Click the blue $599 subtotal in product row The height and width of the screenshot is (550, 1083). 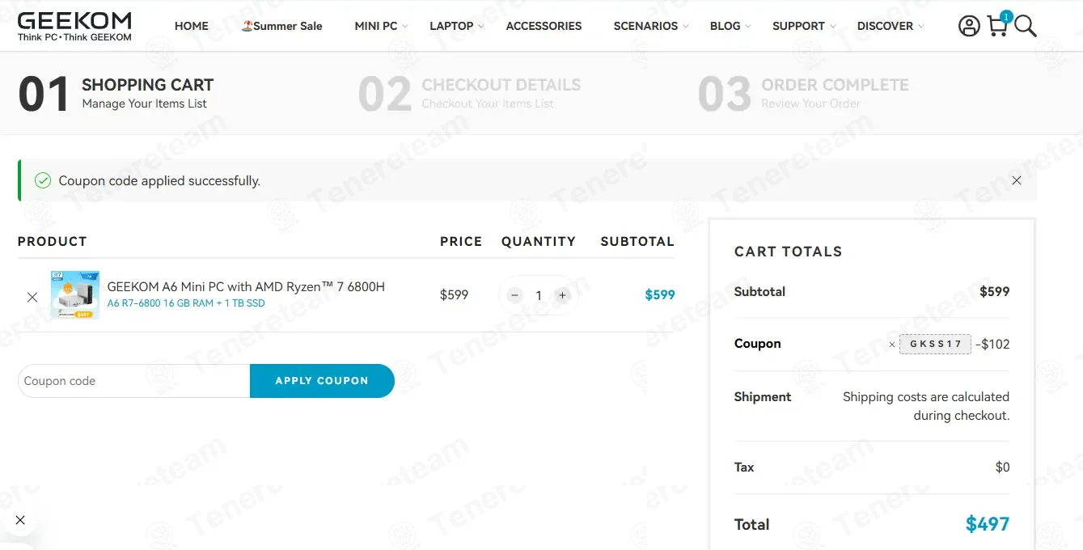[x=660, y=295]
